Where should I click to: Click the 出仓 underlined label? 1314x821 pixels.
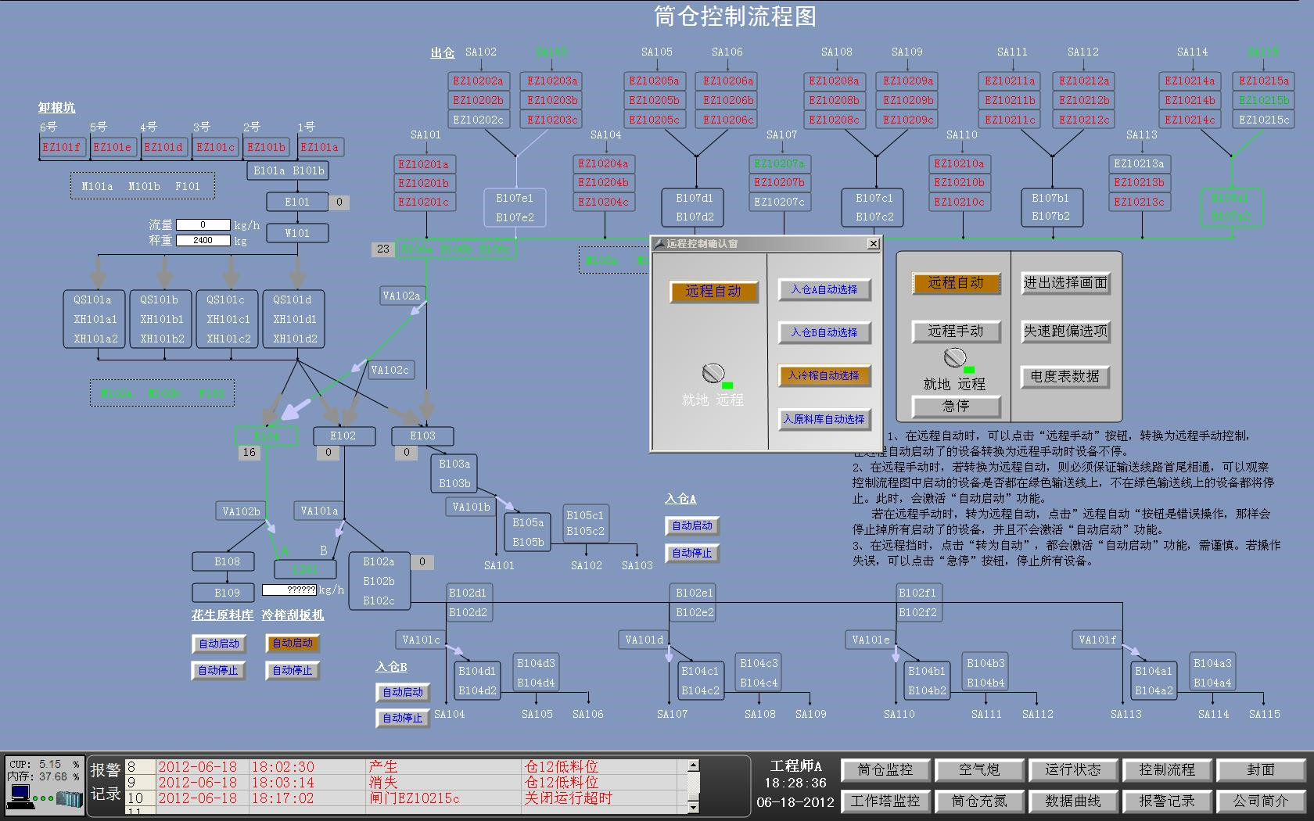(443, 52)
